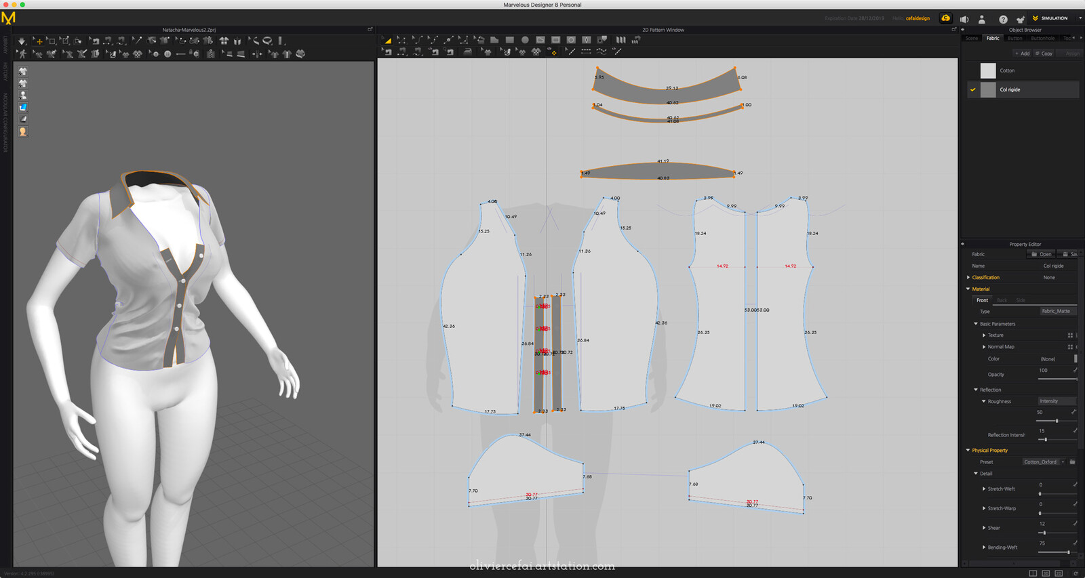The image size is (1085, 578).
Task: Pop out the 2D Pattern Window
Action: pyautogui.click(x=953, y=29)
